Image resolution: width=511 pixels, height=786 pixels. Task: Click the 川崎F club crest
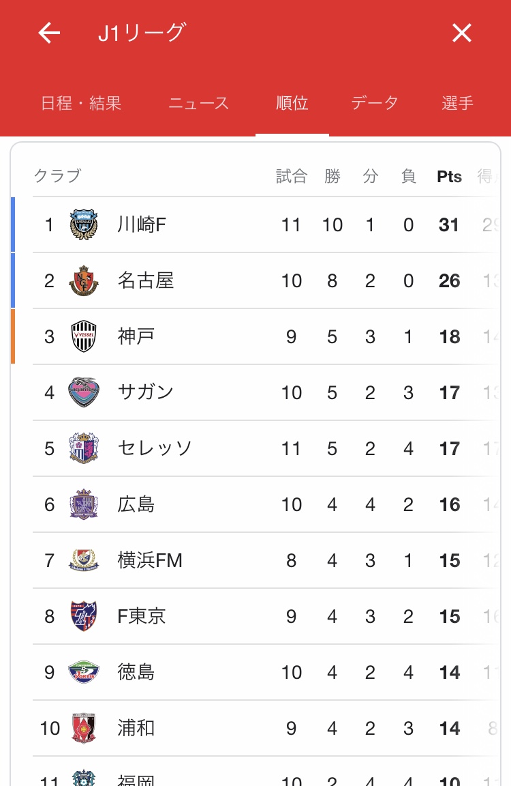84,225
